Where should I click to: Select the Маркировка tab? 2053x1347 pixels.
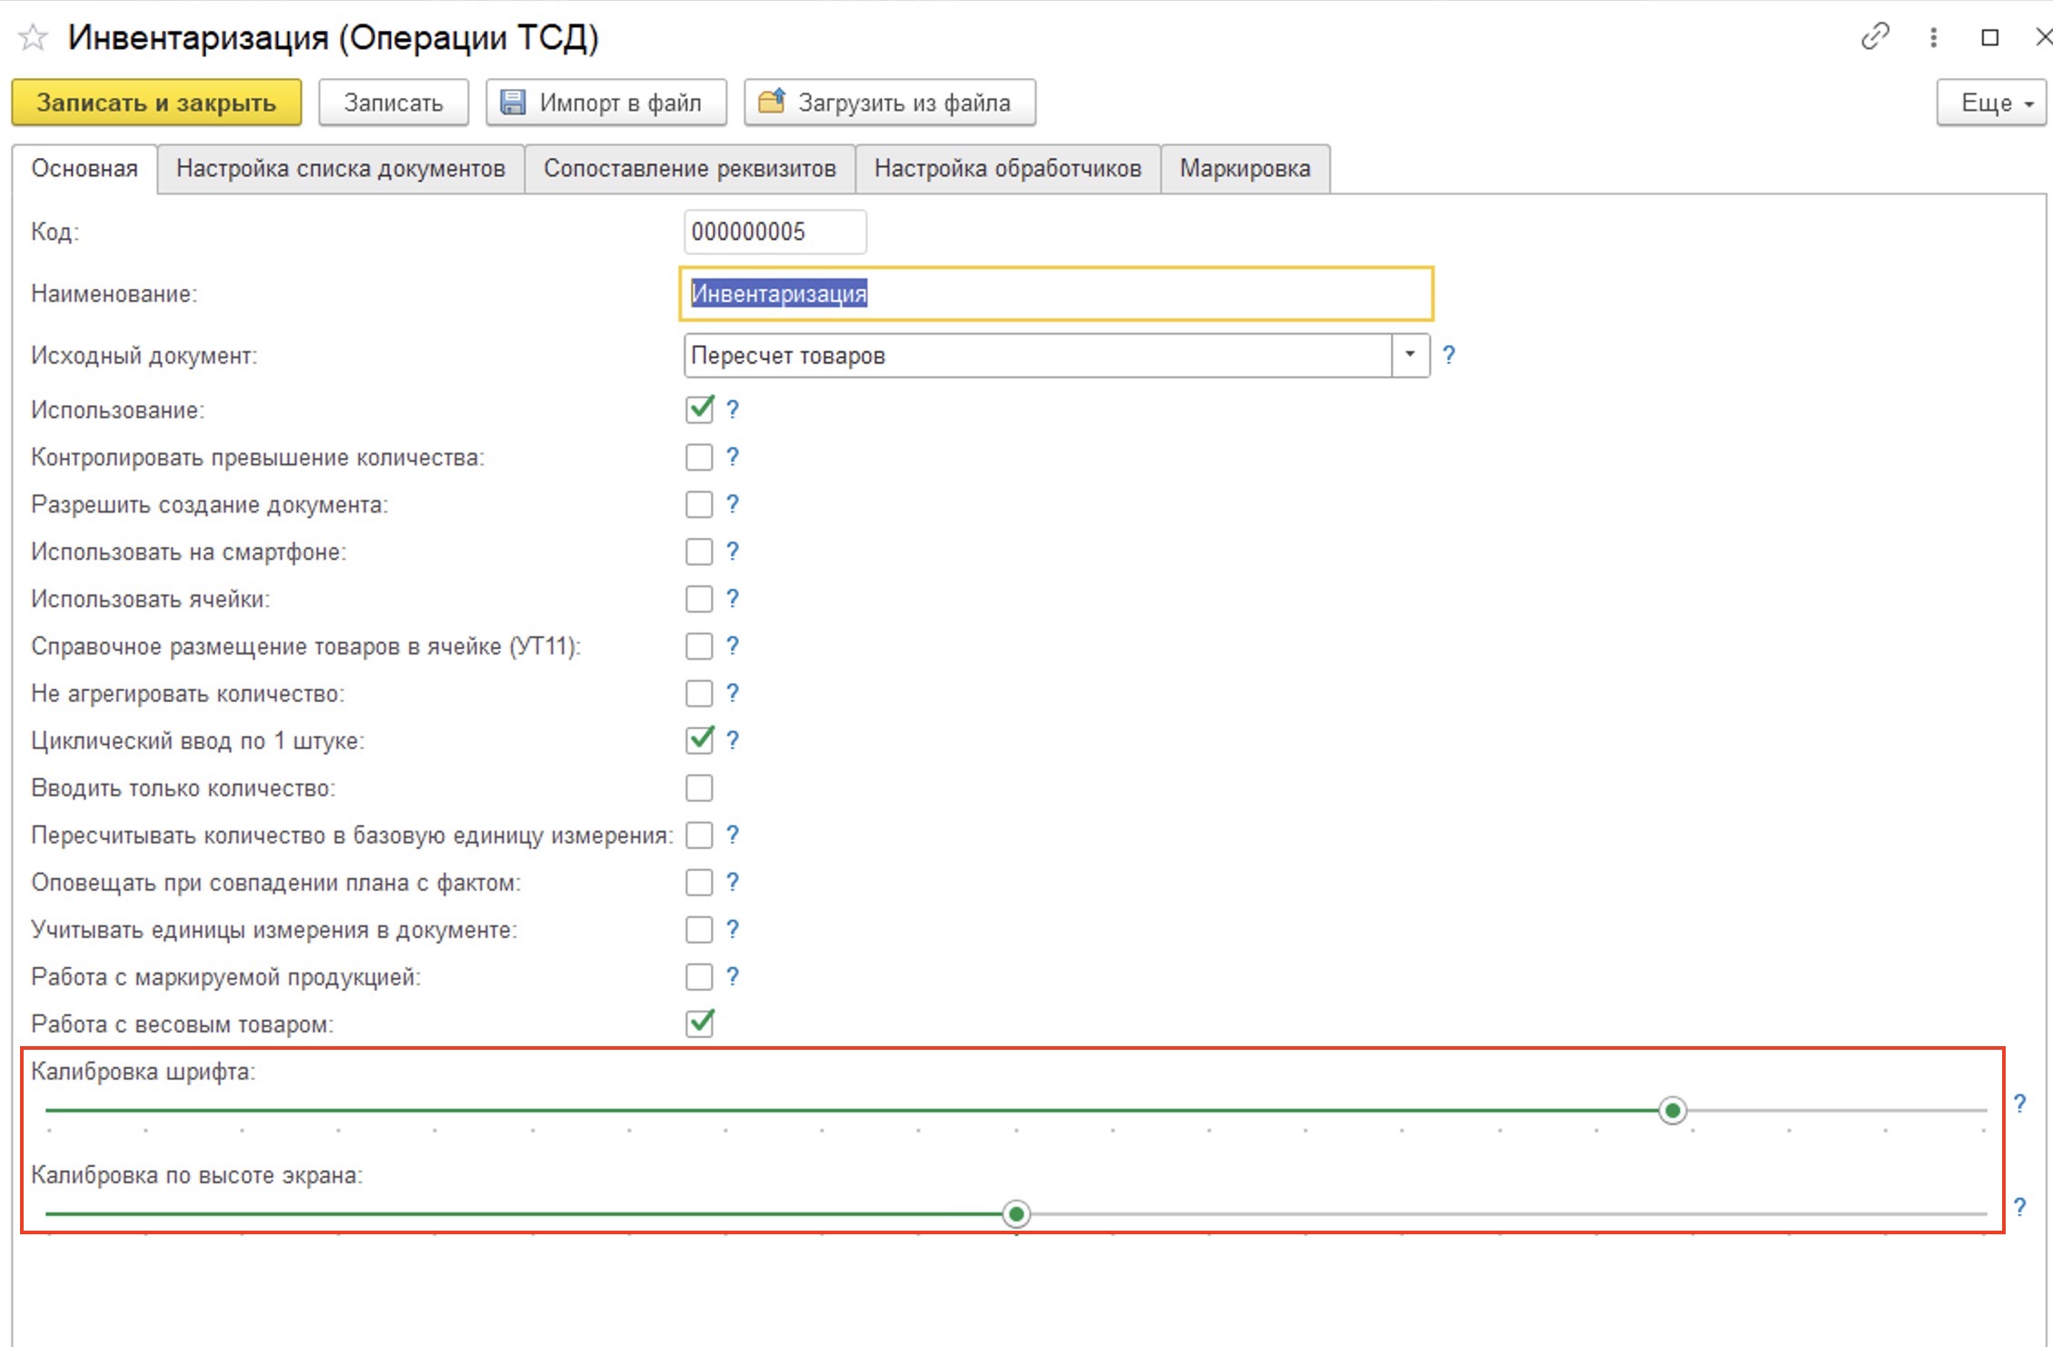(x=1246, y=168)
